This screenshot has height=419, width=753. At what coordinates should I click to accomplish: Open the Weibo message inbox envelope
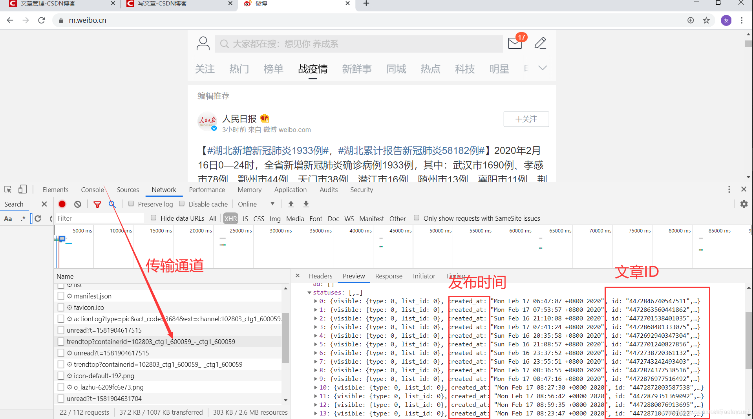click(515, 43)
